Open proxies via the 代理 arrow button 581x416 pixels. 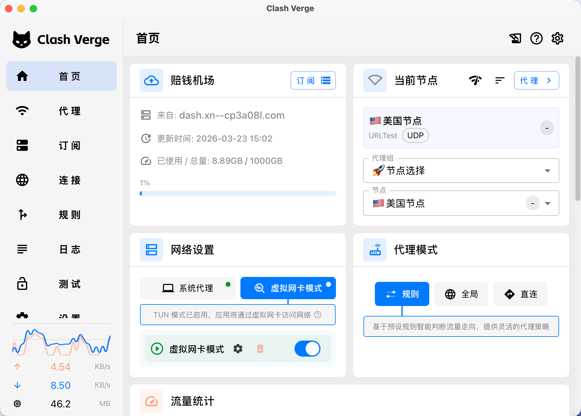click(x=536, y=80)
